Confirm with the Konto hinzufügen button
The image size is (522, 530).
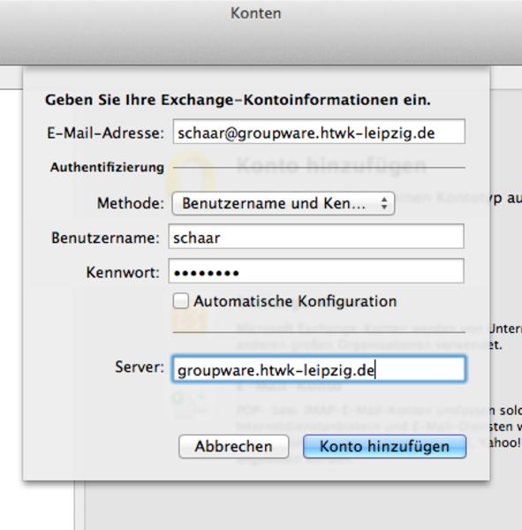point(385,446)
